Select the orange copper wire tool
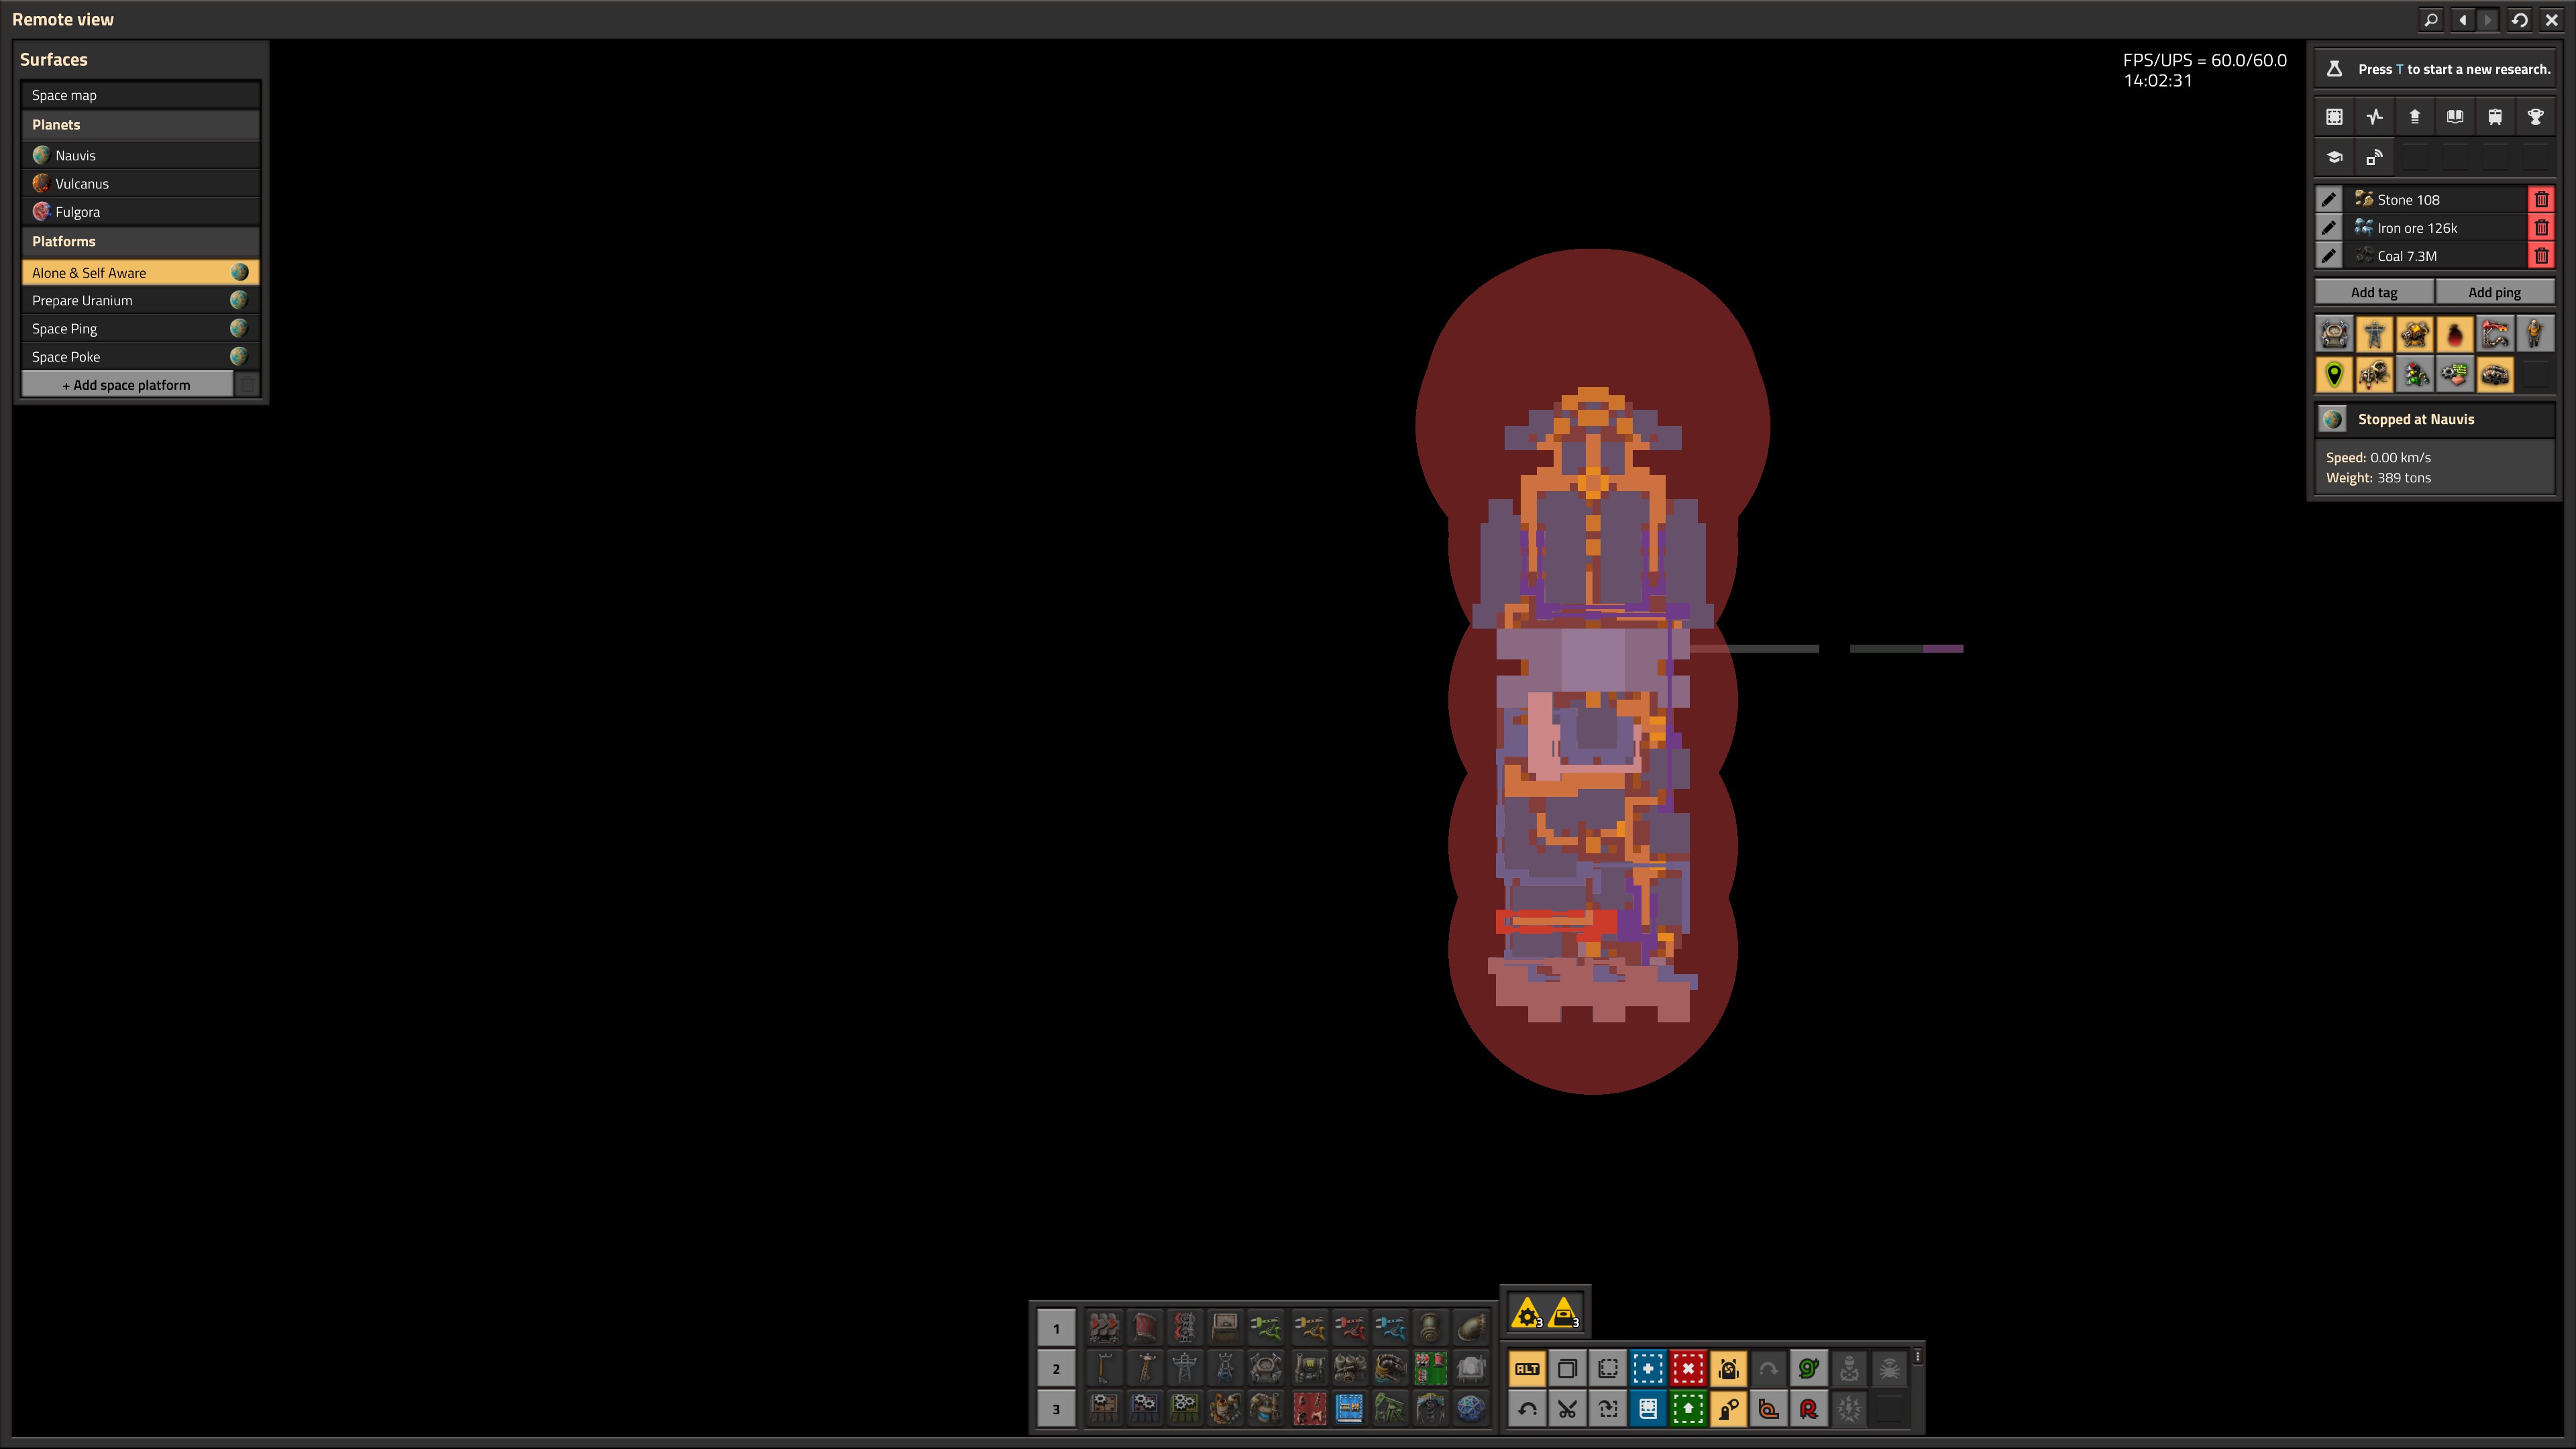2576x1449 pixels. pos(1768,1409)
